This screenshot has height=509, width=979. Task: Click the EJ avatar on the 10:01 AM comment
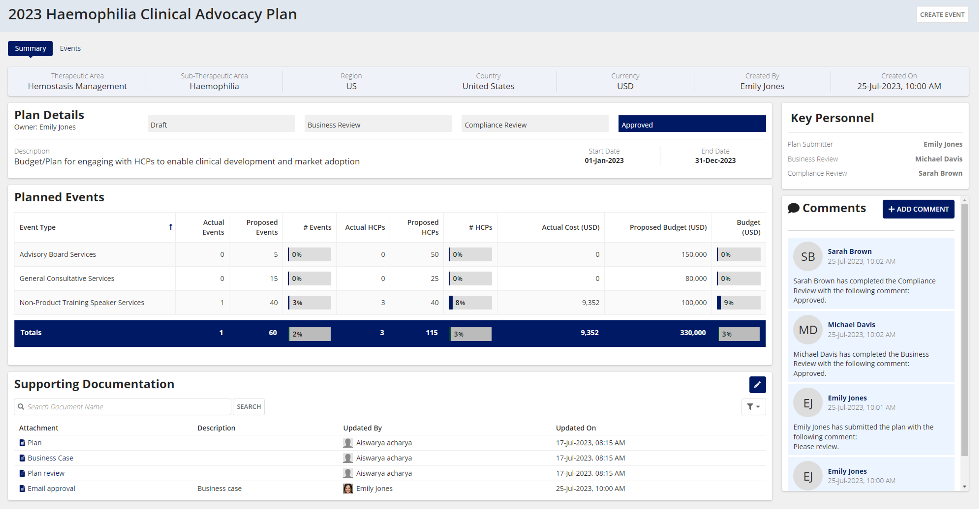tap(808, 403)
